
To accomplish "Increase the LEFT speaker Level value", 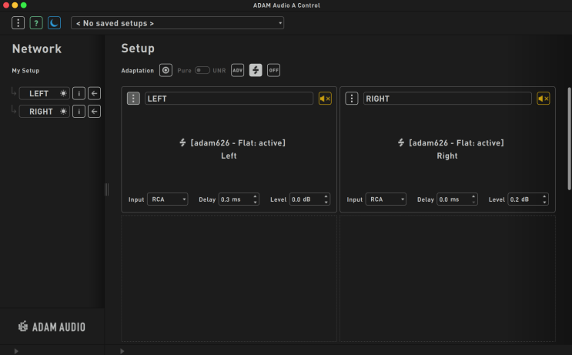I will [326, 196].
